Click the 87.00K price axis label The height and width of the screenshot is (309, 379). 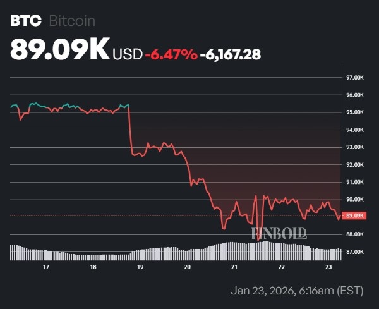(355, 251)
